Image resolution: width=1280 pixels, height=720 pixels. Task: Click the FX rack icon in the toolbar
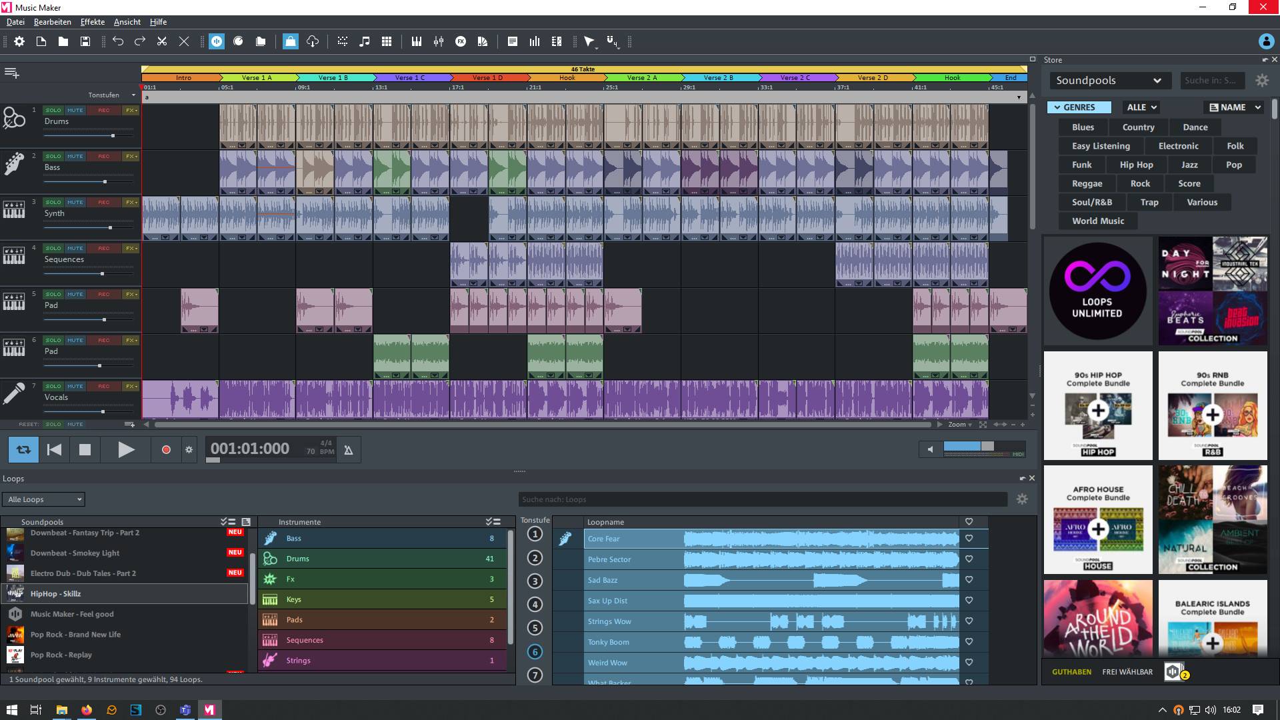point(461,41)
